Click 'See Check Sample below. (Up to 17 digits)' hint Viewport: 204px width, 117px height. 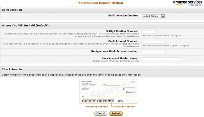pos(165,46)
